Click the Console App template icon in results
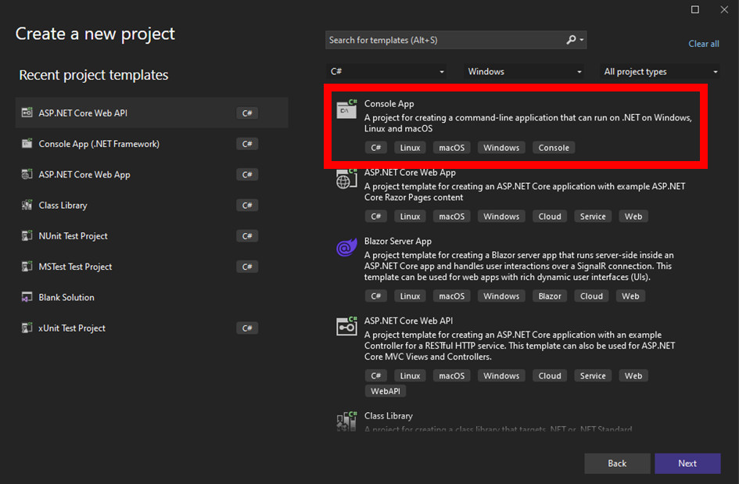The height and width of the screenshot is (484, 739). (x=346, y=109)
